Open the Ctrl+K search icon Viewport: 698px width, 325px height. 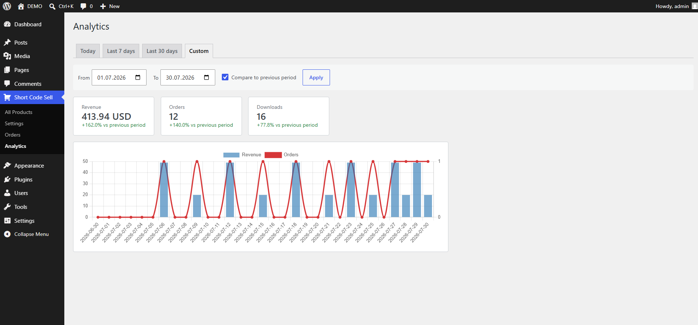52,6
